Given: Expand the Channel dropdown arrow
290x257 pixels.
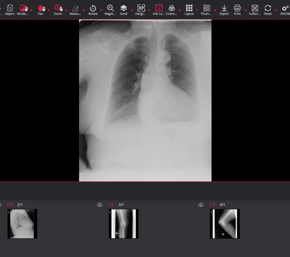Looking at the screenshot, I should (180, 10).
